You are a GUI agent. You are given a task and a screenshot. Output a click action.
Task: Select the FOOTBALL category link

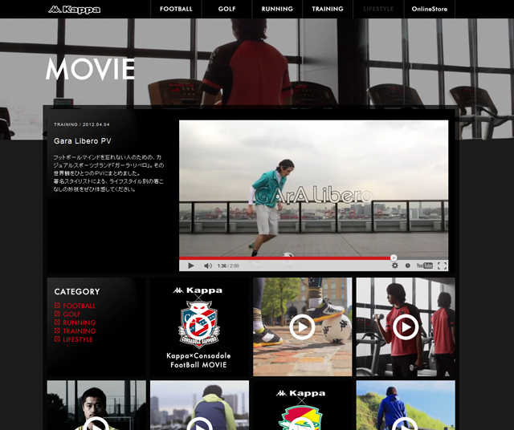79,306
